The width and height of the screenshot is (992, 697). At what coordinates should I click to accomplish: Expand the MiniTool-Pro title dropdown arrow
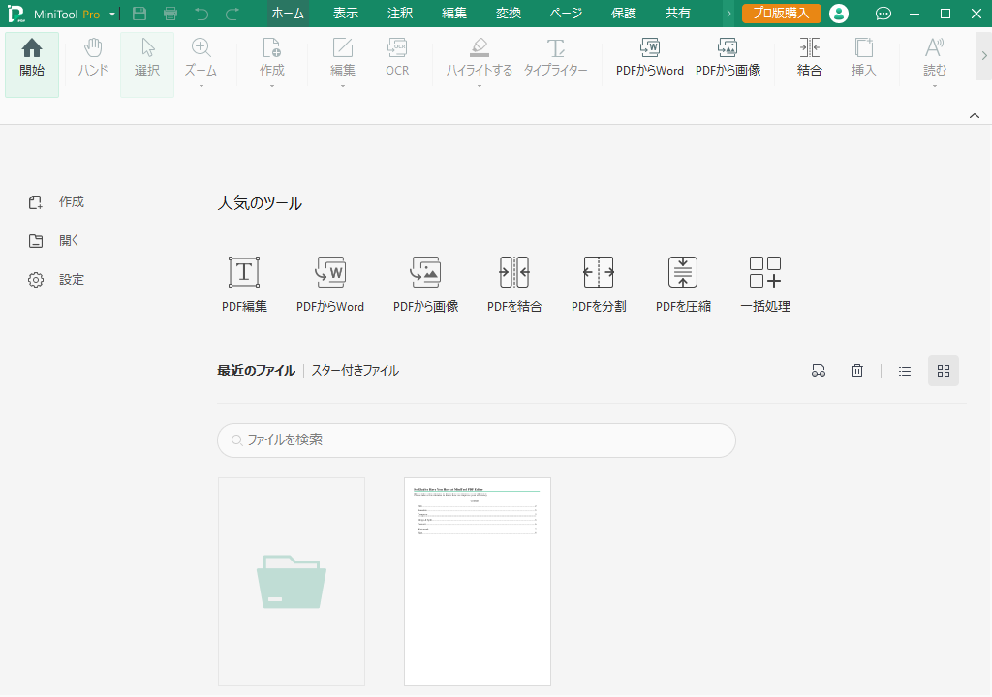click(113, 15)
